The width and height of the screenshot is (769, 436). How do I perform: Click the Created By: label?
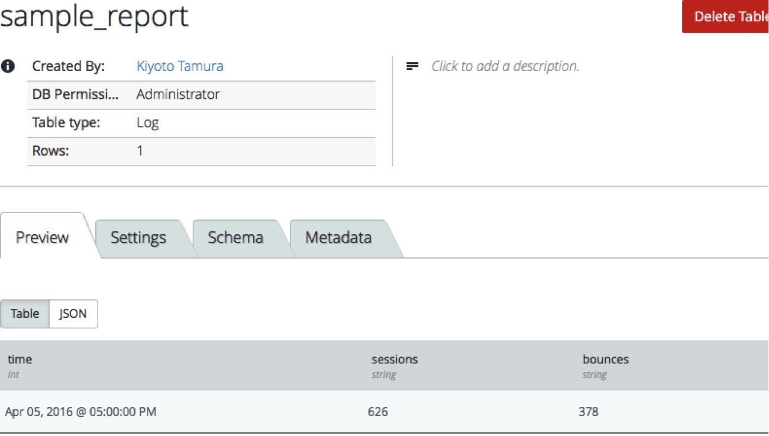tap(68, 66)
